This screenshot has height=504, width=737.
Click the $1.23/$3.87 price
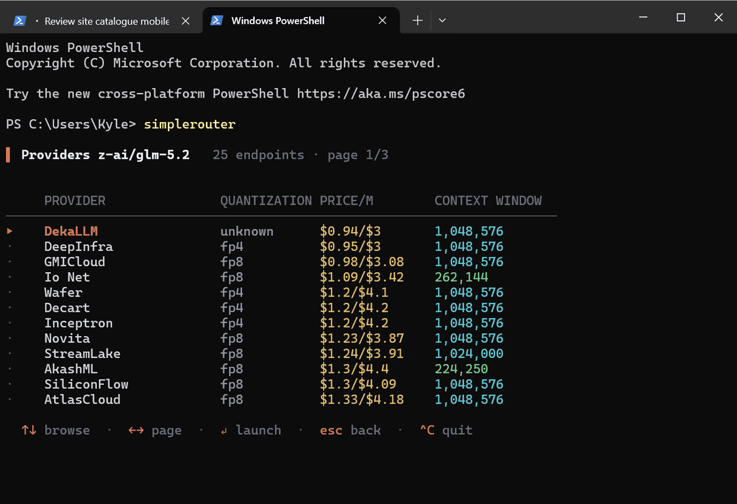pos(362,338)
